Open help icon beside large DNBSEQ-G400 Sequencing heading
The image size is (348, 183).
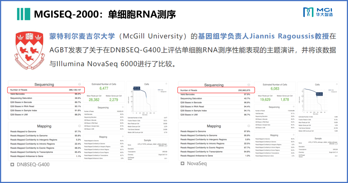(x=80, y=84)
